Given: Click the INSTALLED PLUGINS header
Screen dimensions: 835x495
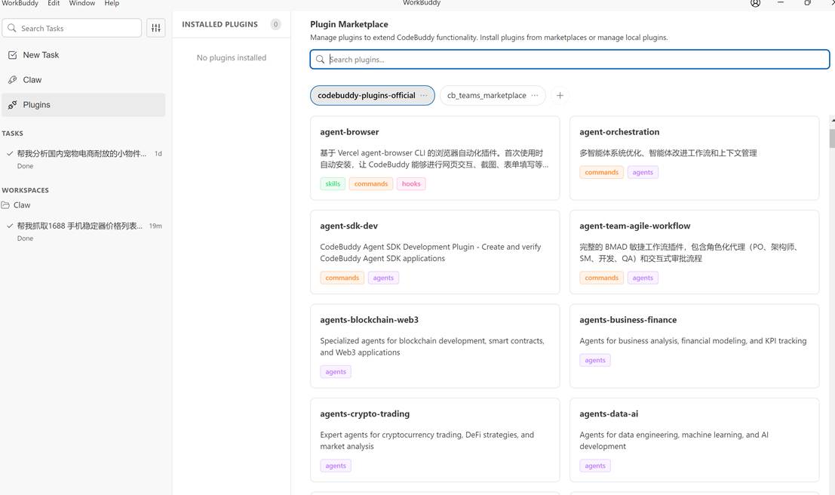Looking at the screenshot, I should click(x=220, y=24).
